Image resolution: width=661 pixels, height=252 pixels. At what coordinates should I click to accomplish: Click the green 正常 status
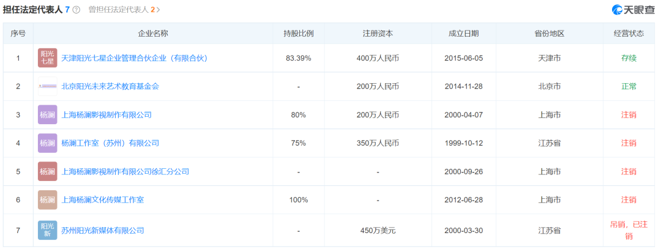coord(629,86)
